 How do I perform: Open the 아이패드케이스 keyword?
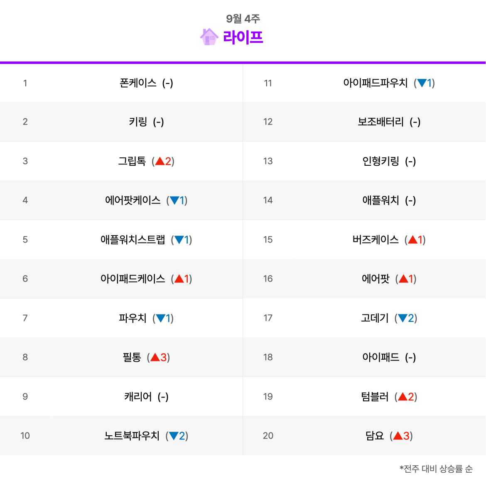(133, 279)
